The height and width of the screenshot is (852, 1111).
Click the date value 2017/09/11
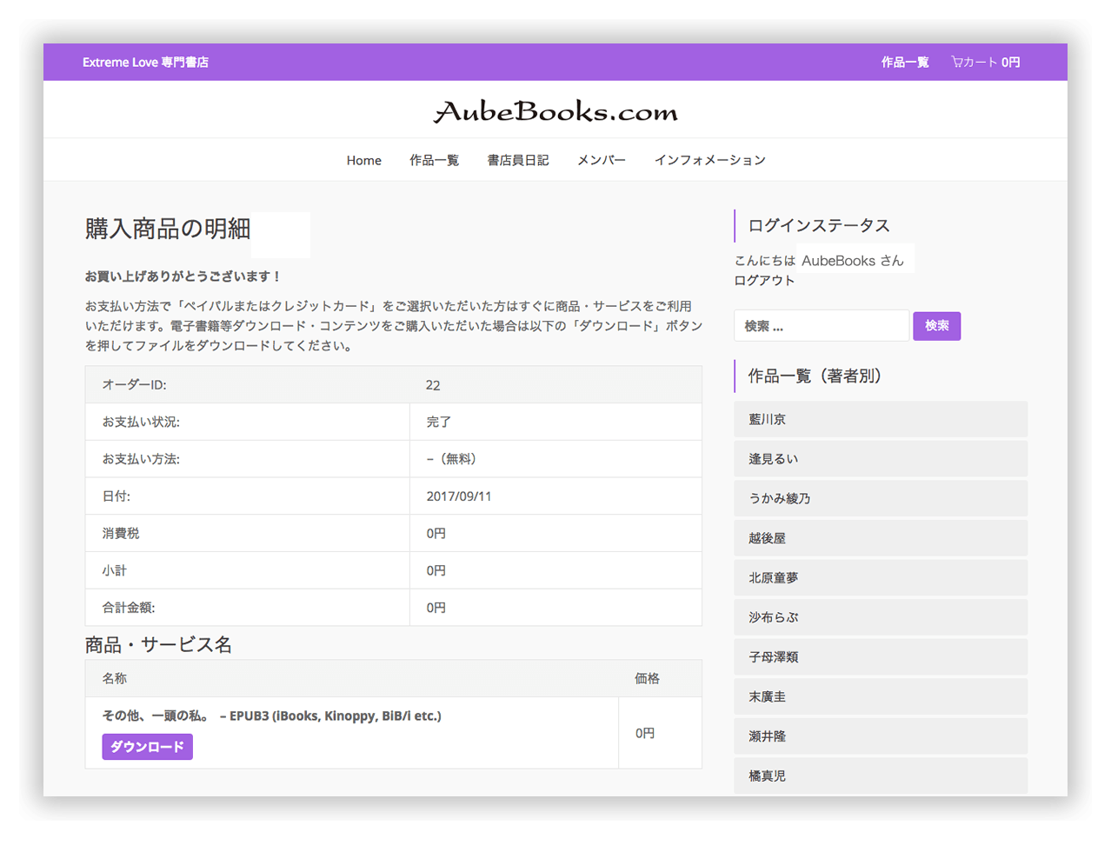pos(458,496)
